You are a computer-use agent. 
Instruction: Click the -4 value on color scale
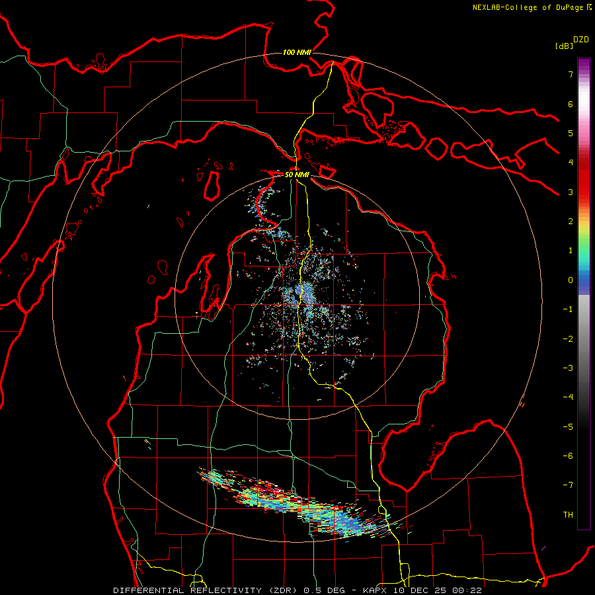pos(568,397)
